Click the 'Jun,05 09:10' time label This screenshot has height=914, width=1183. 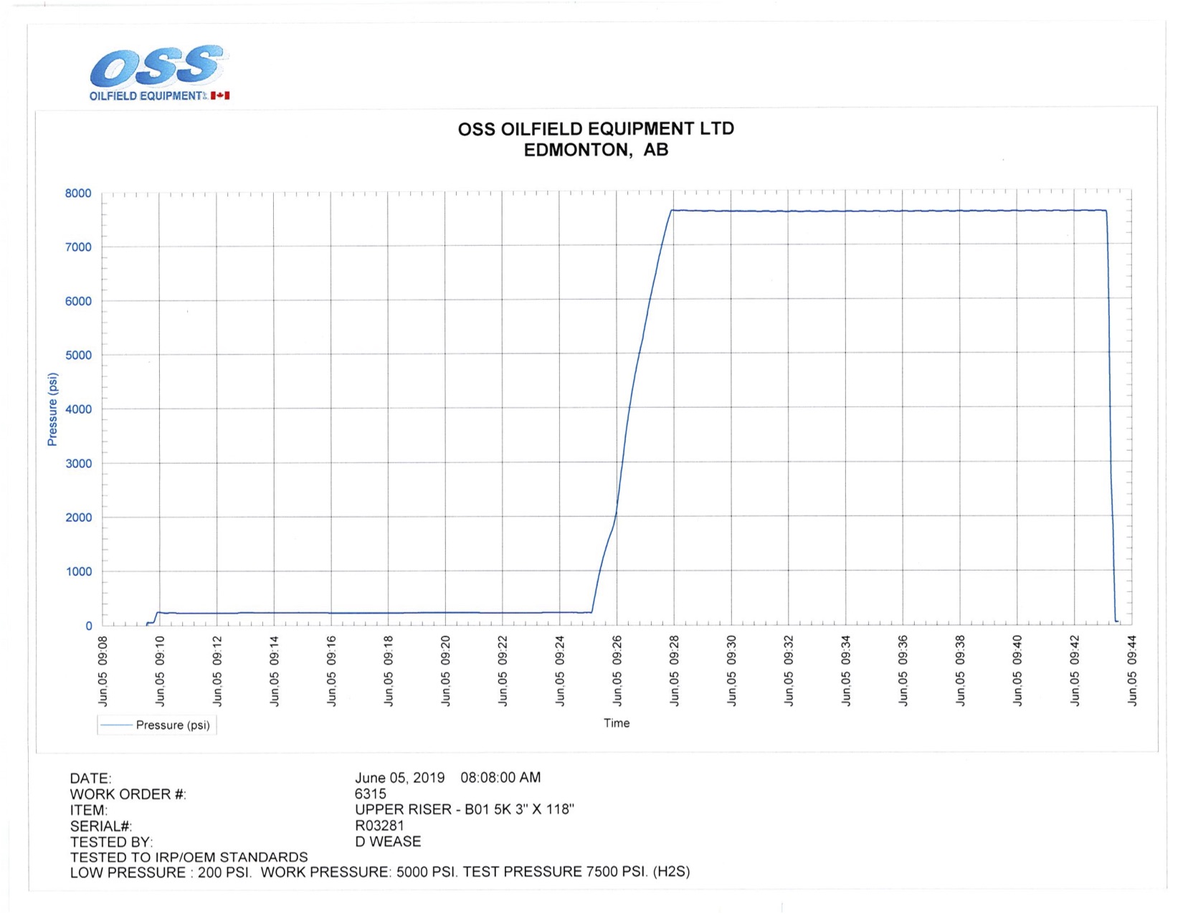[160, 671]
